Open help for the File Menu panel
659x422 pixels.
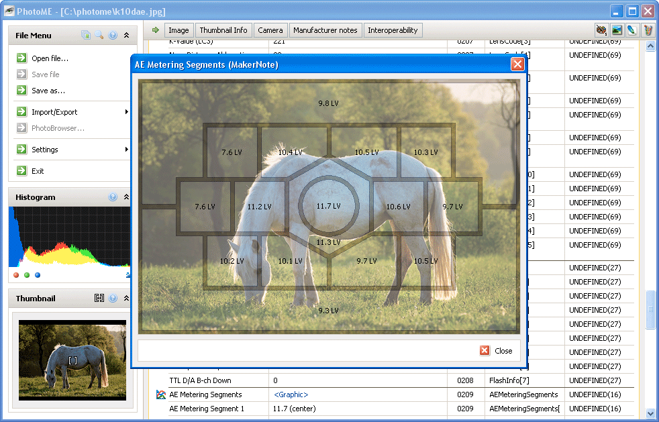(113, 36)
